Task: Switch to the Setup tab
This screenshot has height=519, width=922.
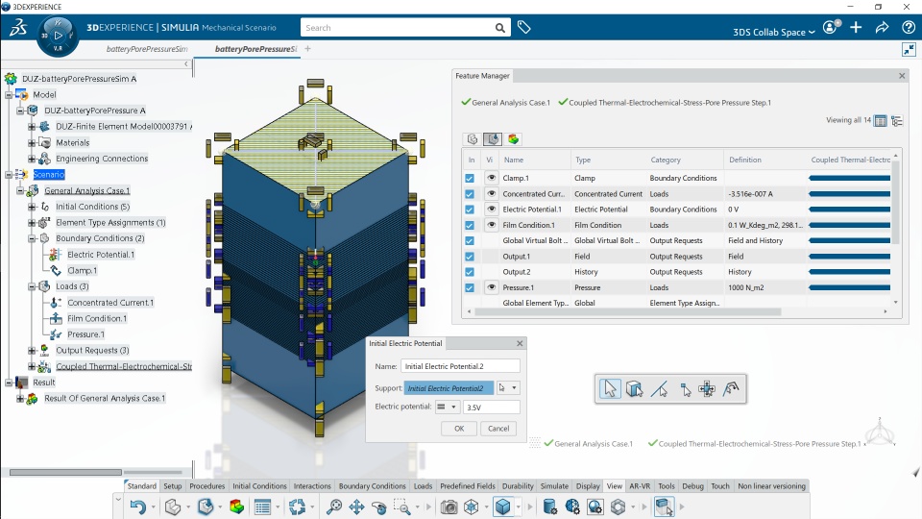Action: pyautogui.click(x=172, y=486)
